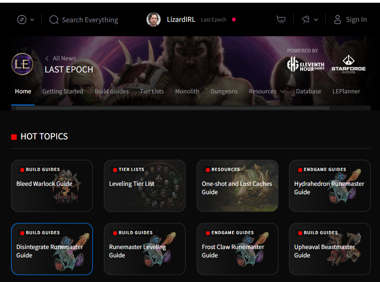Open the Eleventh Hour Games logo
The image size is (380, 282).
click(x=306, y=64)
